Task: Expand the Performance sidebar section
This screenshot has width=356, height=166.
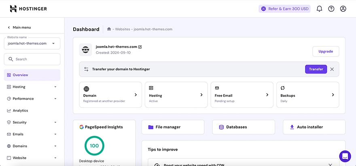Action: click(x=55, y=99)
